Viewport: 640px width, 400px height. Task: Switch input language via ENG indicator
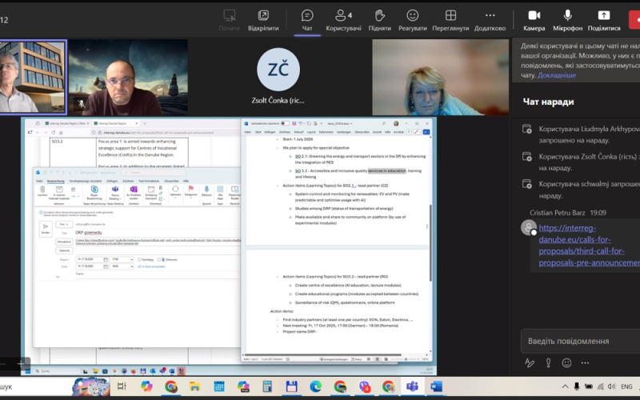tap(628, 386)
